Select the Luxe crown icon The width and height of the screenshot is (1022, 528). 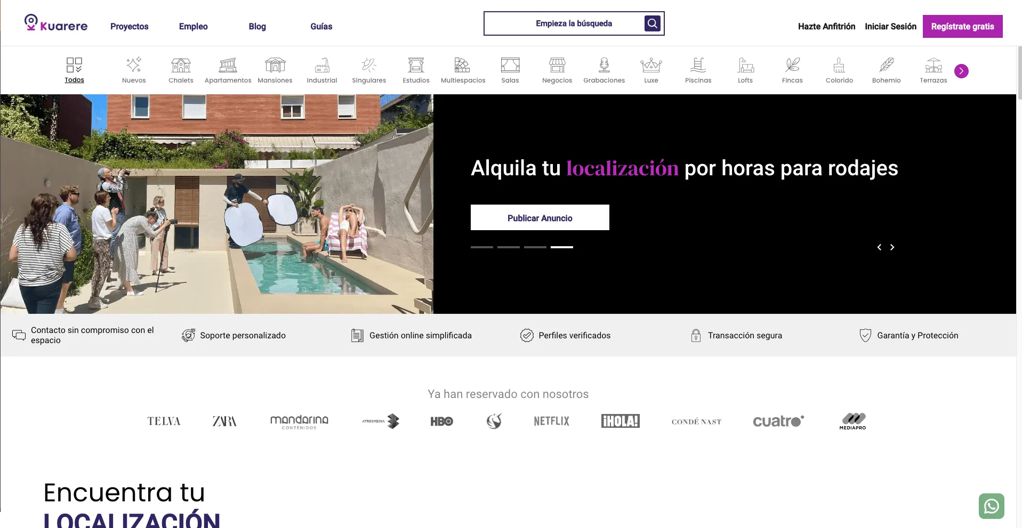tap(651, 65)
